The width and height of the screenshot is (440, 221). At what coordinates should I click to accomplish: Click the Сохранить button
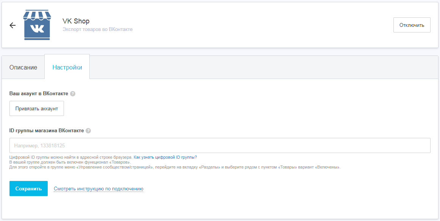click(x=29, y=189)
